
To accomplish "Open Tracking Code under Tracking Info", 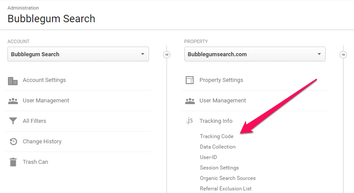I will (x=216, y=136).
